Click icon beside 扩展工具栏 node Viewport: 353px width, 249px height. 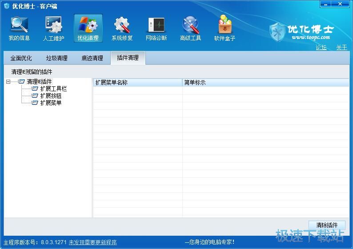[x=34, y=89]
